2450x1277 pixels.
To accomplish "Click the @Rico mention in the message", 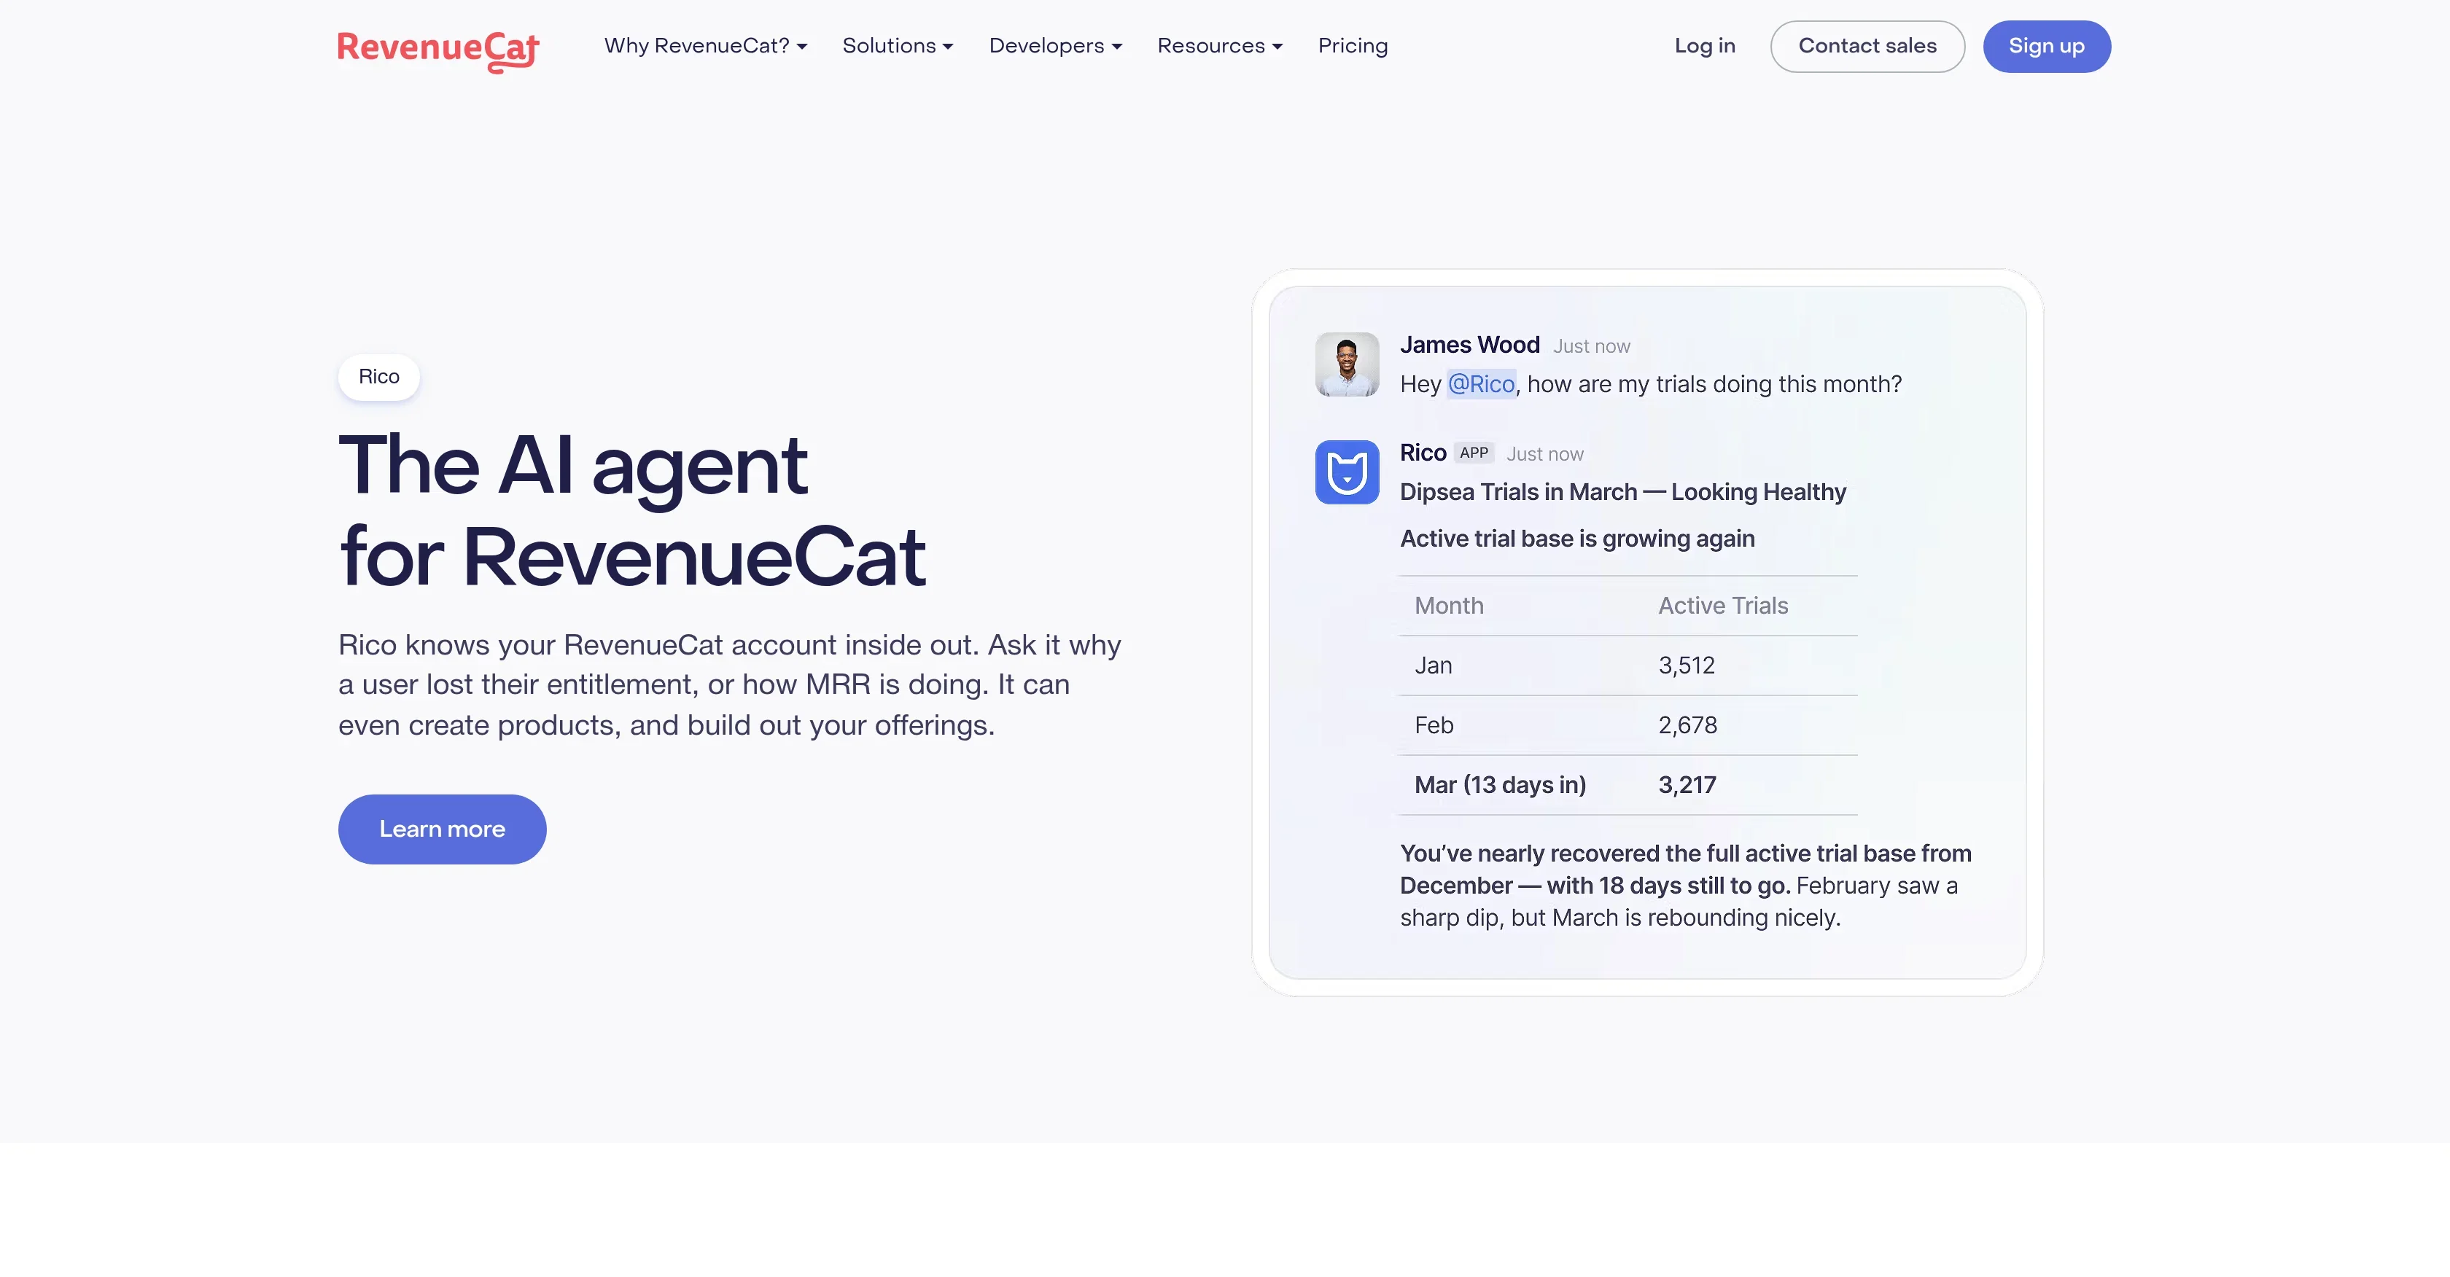I will tap(1481, 384).
